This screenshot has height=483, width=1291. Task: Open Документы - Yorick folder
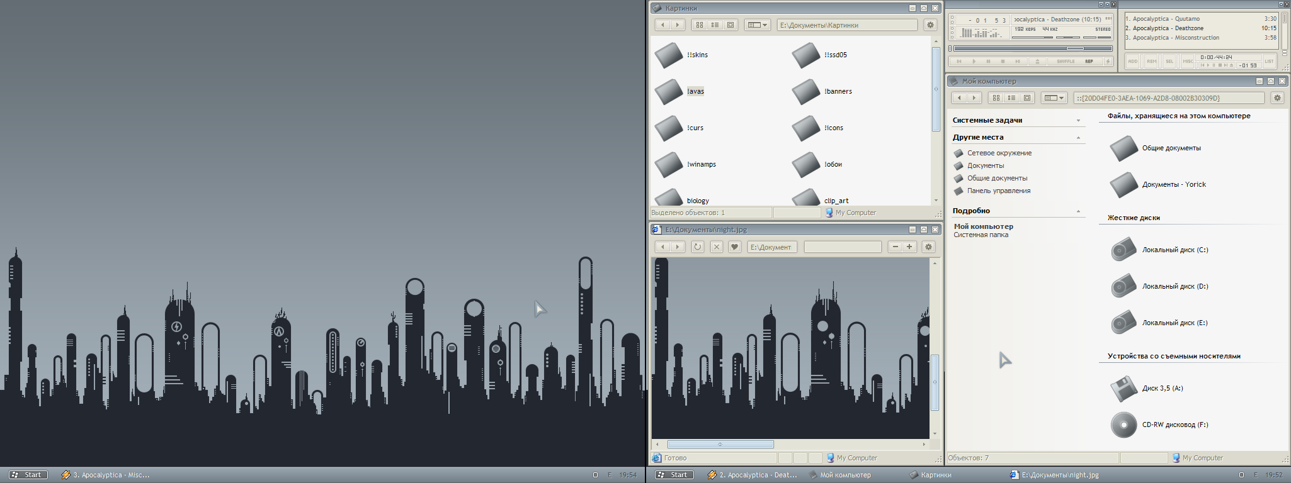point(1158,185)
